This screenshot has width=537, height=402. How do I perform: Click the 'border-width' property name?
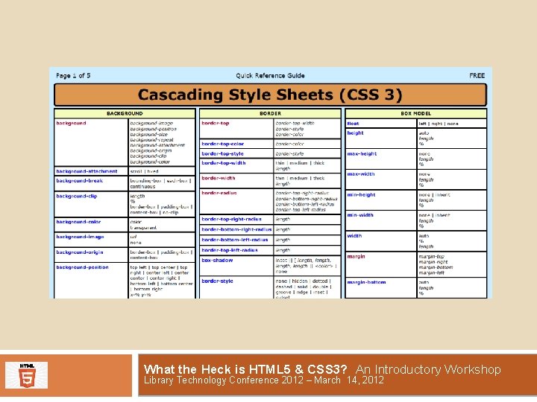point(219,178)
